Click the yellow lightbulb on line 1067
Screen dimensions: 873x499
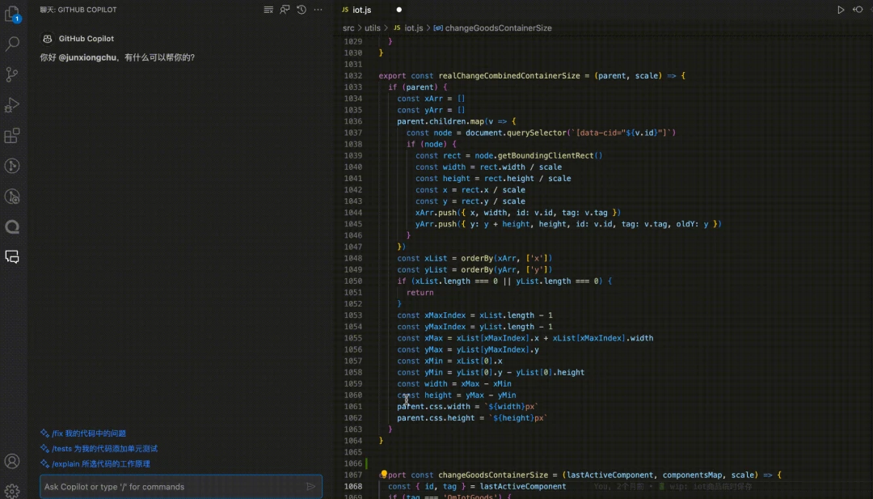pyautogui.click(x=384, y=474)
